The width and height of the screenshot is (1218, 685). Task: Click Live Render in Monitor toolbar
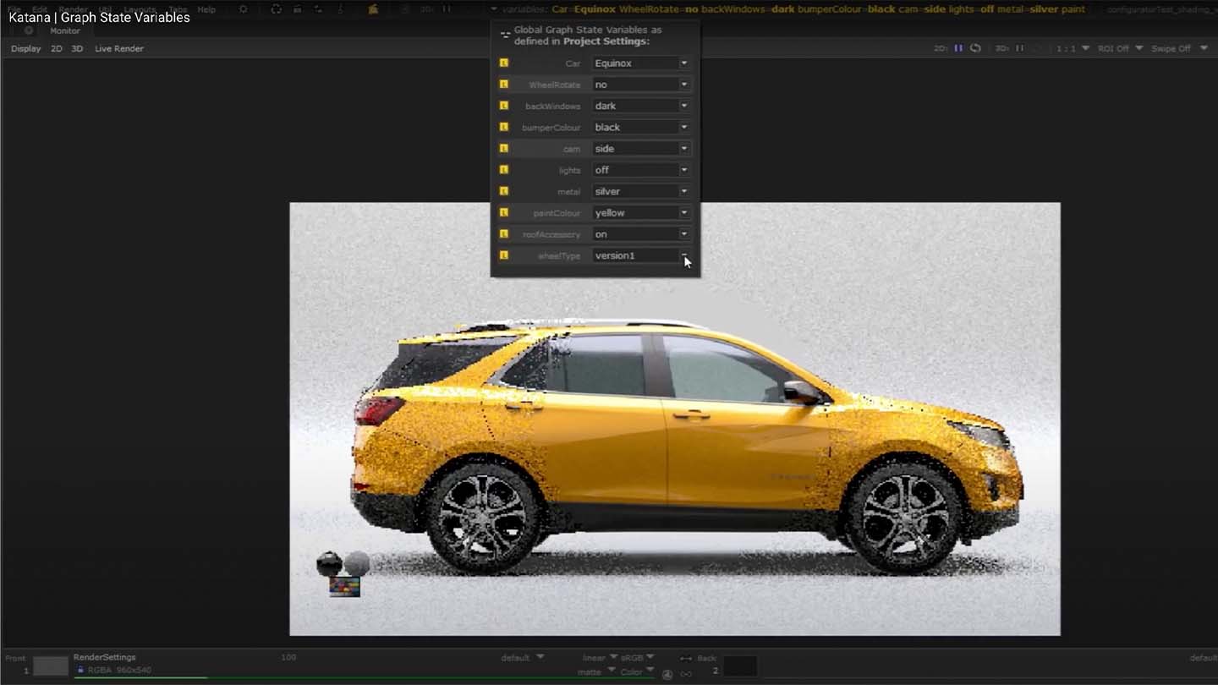tap(118, 49)
